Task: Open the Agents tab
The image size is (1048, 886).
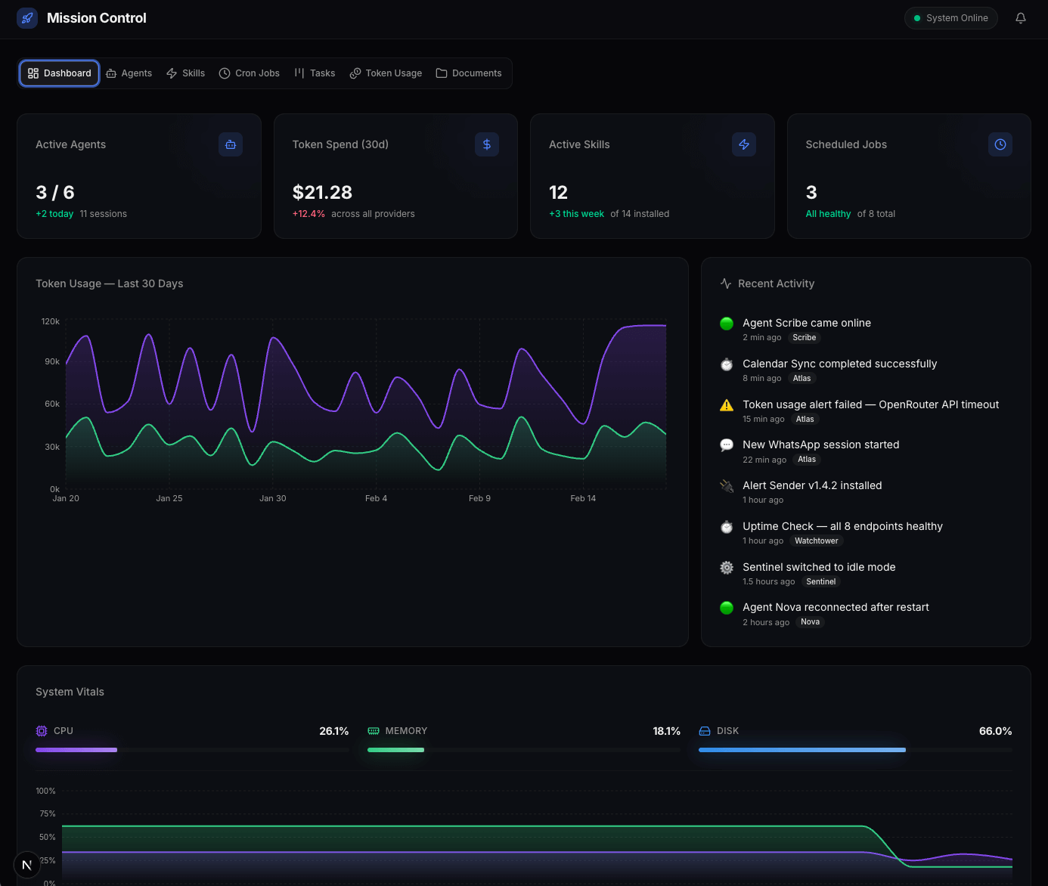Action: (129, 73)
